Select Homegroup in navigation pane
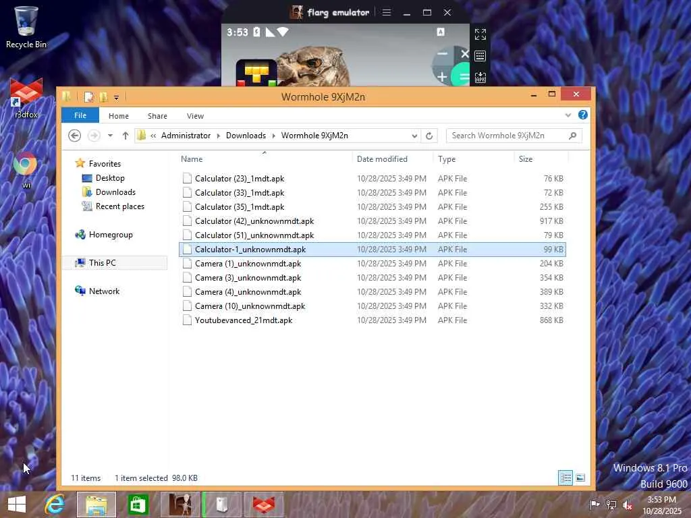 [111, 235]
